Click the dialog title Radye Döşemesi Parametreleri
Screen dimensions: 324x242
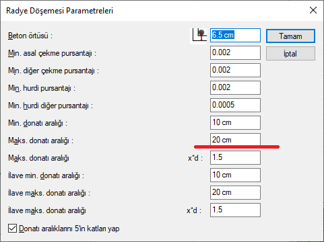pyautogui.click(x=59, y=11)
